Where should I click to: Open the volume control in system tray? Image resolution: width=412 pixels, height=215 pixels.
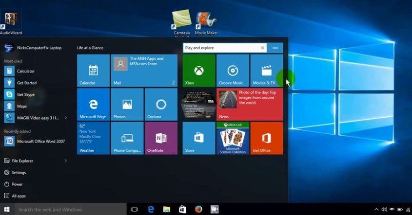[x=384, y=209]
